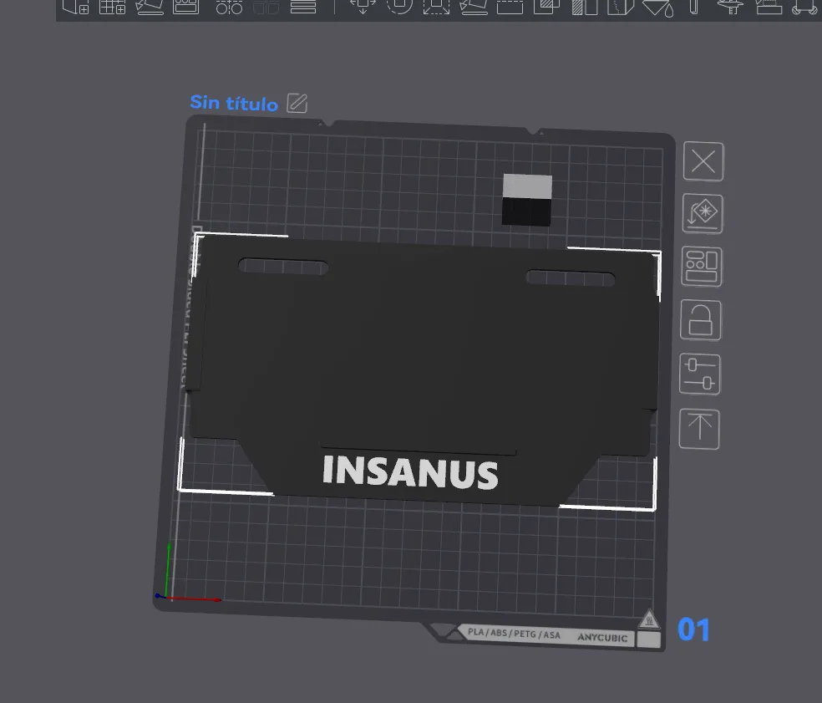Screen dimensions: 822x703
Task: Open plate settings sliders icon
Action: click(700, 374)
